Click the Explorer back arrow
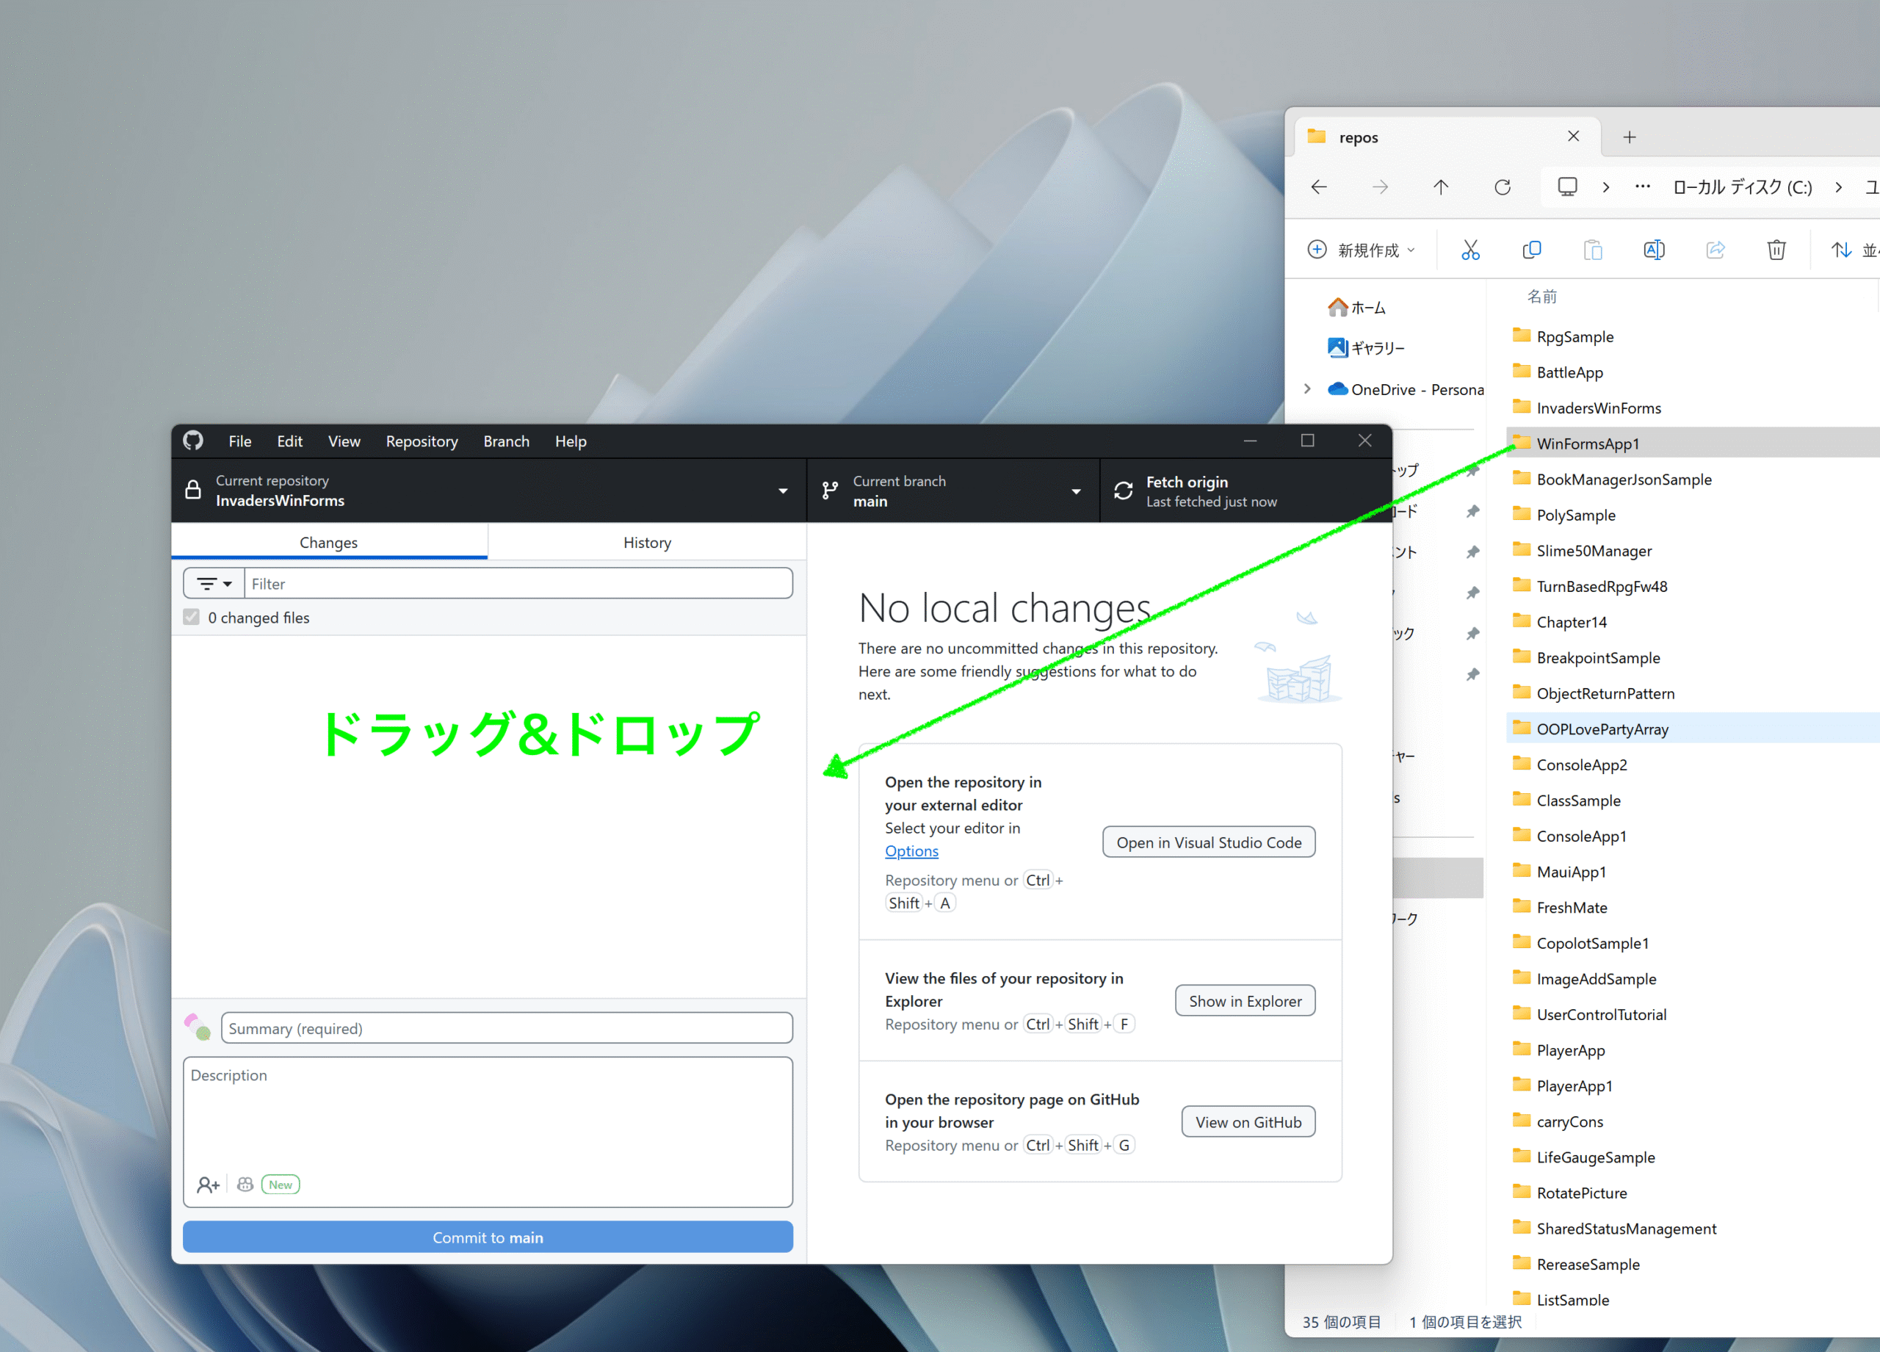This screenshot has height=1352, width=1880. [x=1319, y=187]
